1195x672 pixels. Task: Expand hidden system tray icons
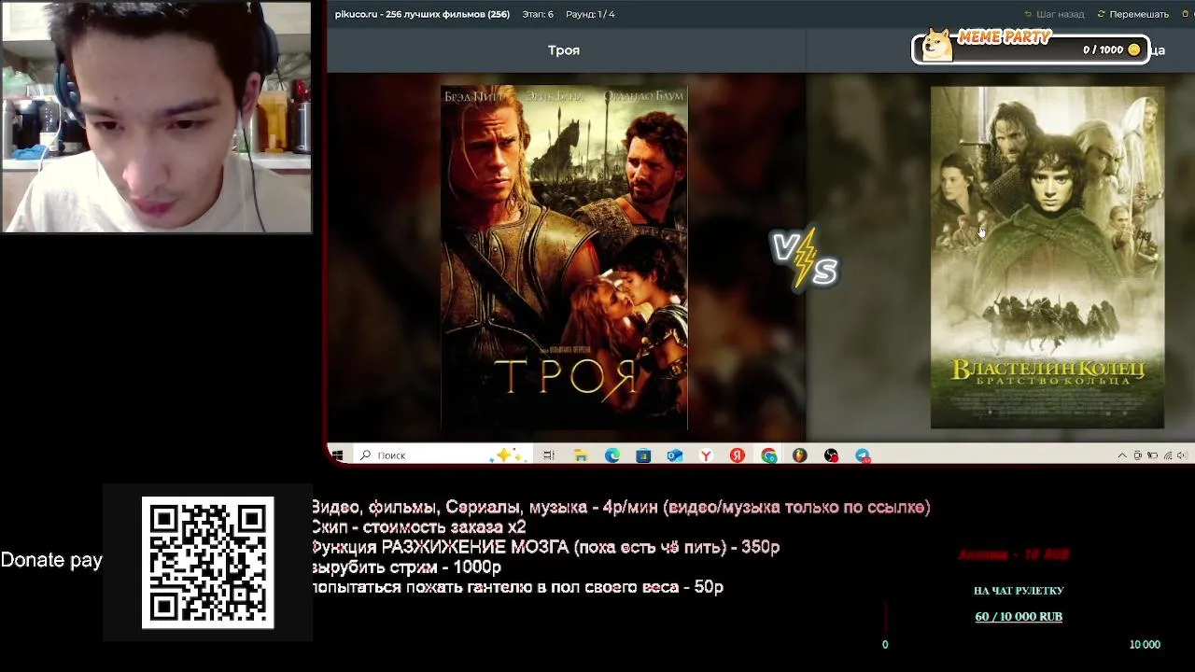[x=1122, y=455]
